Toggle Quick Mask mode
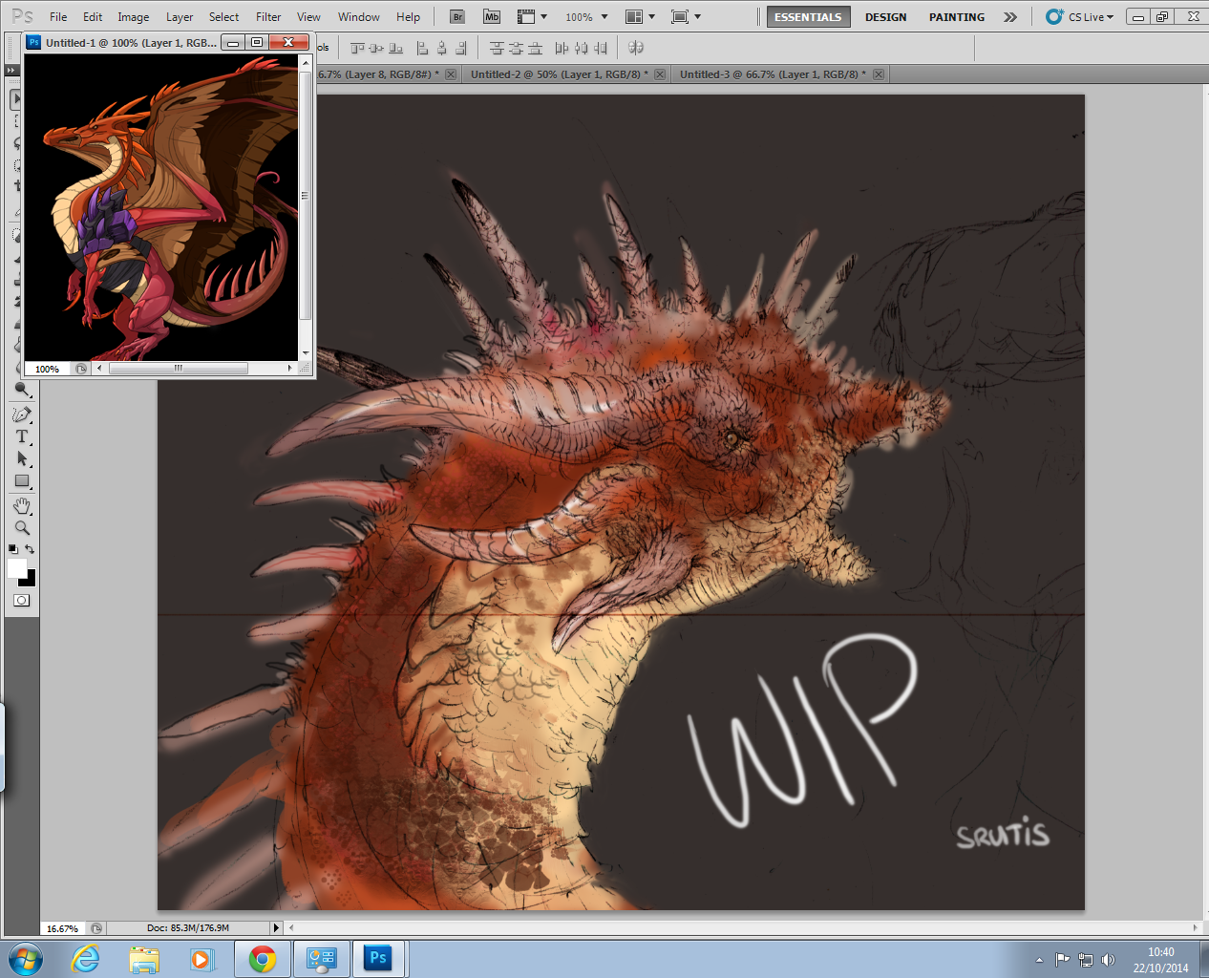Screen dimensions: 1209x978 pos(21,601)
